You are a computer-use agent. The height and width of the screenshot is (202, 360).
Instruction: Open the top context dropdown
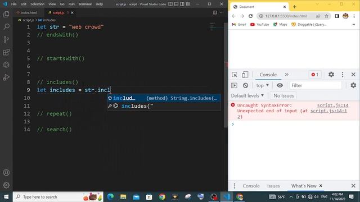(262, 85)
